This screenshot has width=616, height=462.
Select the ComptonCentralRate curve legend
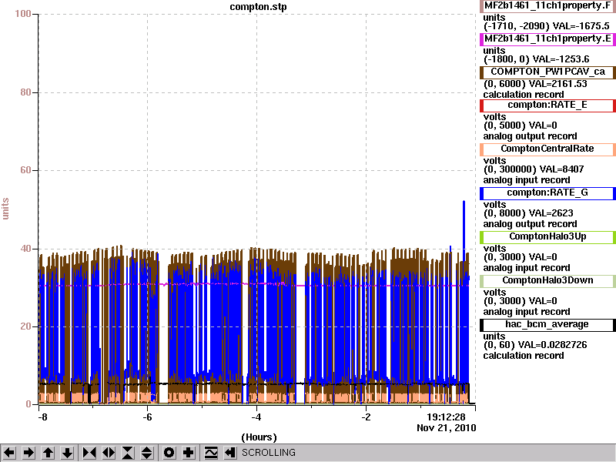[547, 149]
